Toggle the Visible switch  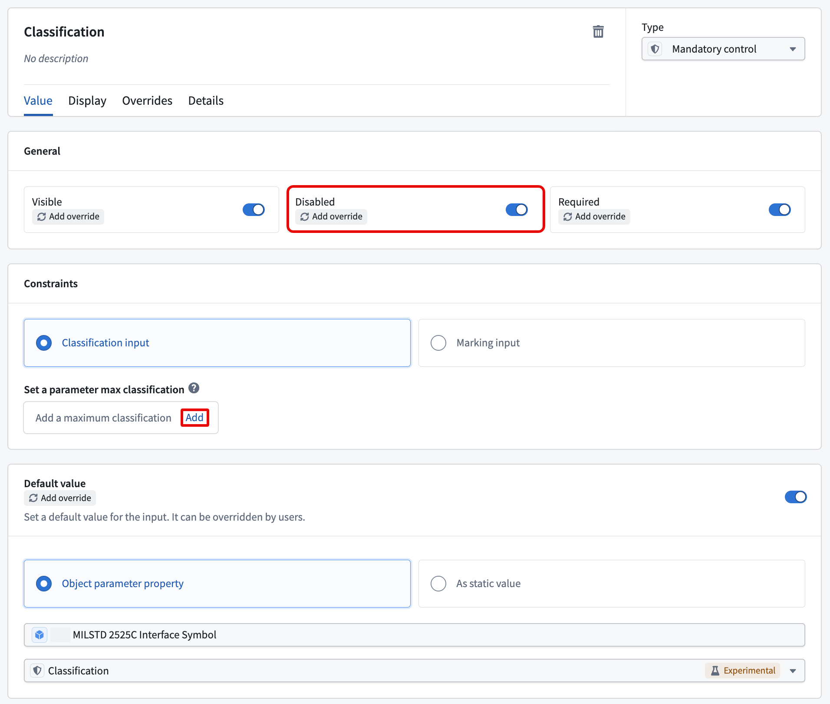point(254,210)
